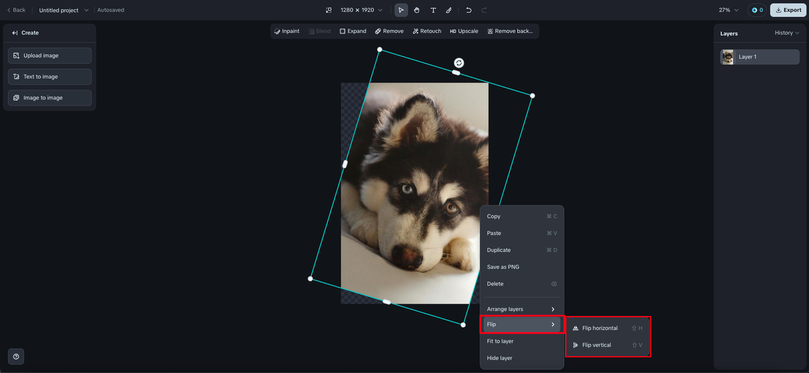Select Flip vertical
Image resolution: width=809 pixels, height=373 pixels.
pyautogui.click(x=607, y=345)
